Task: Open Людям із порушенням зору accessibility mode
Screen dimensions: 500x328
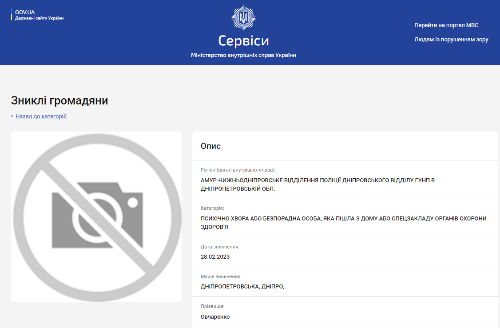Action: coord(451,40)
